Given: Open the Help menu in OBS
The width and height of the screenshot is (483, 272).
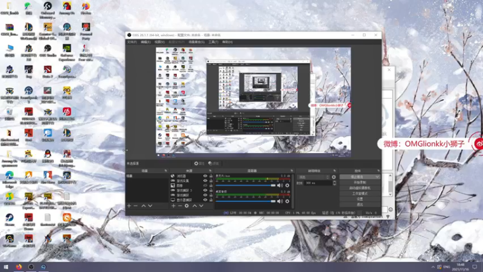Looking at the screenshot, I should click(228, 42).
